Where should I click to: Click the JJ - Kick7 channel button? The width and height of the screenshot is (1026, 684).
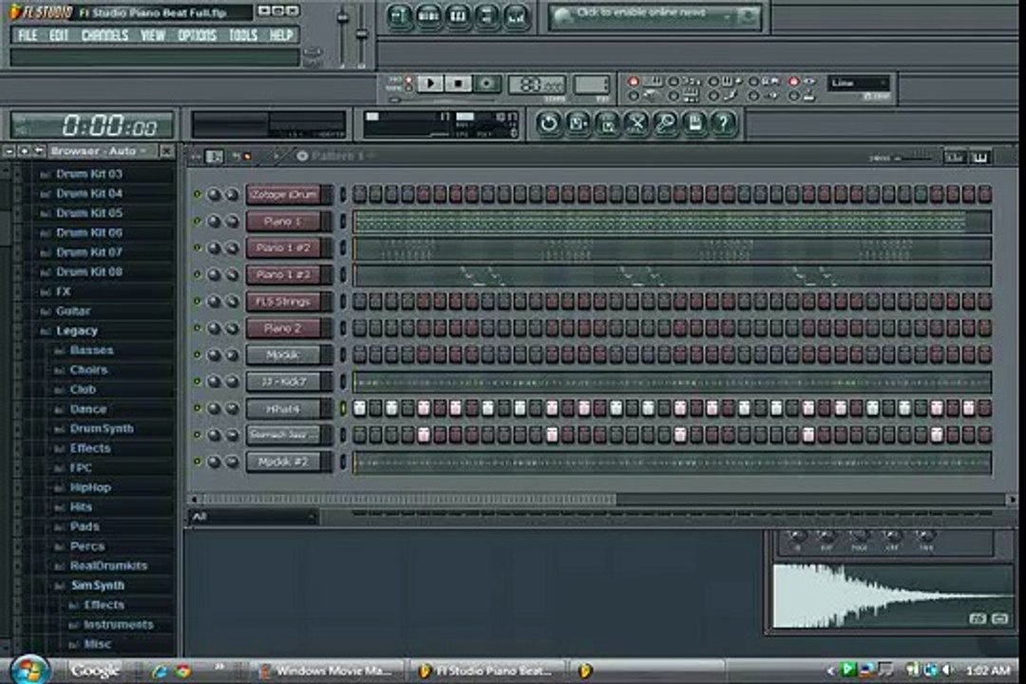[283, 382]
